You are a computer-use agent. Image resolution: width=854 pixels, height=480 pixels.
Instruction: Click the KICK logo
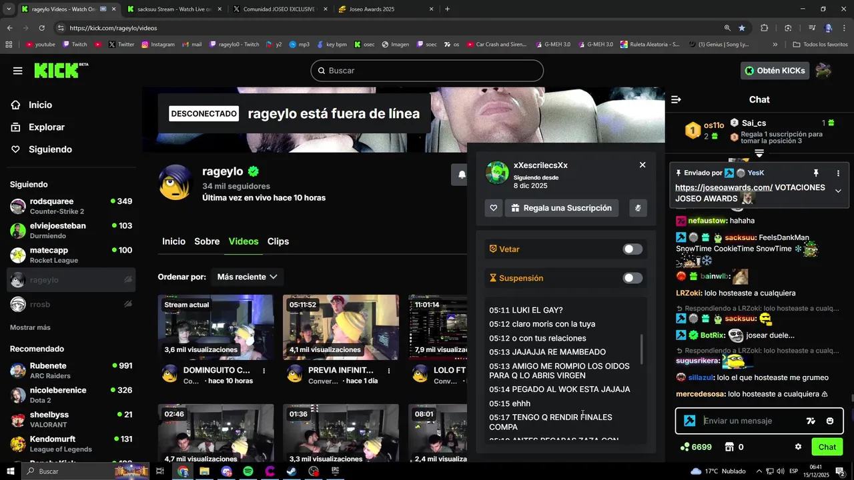(x=61, y=70)
